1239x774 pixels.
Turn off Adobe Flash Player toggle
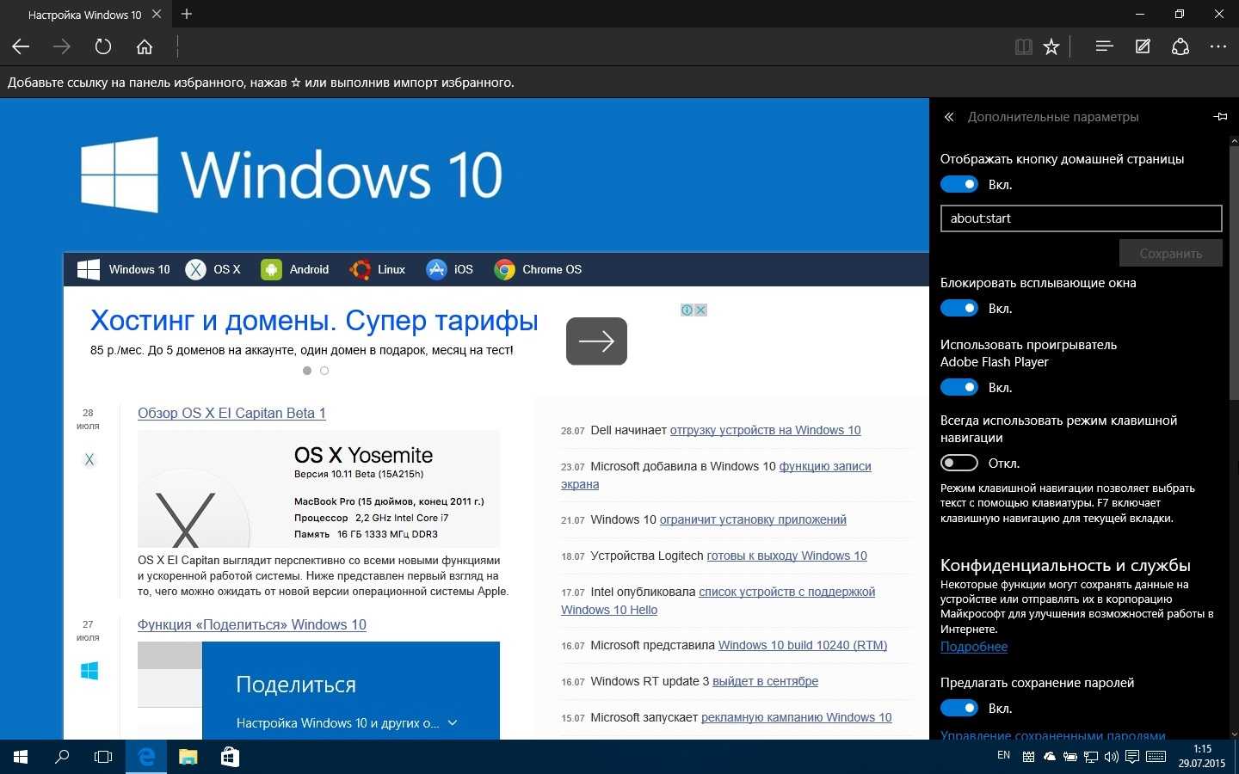[959, 387]
